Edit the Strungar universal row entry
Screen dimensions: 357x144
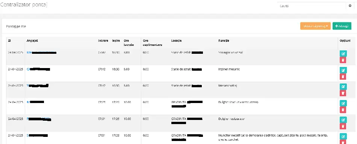click(343, 54)
